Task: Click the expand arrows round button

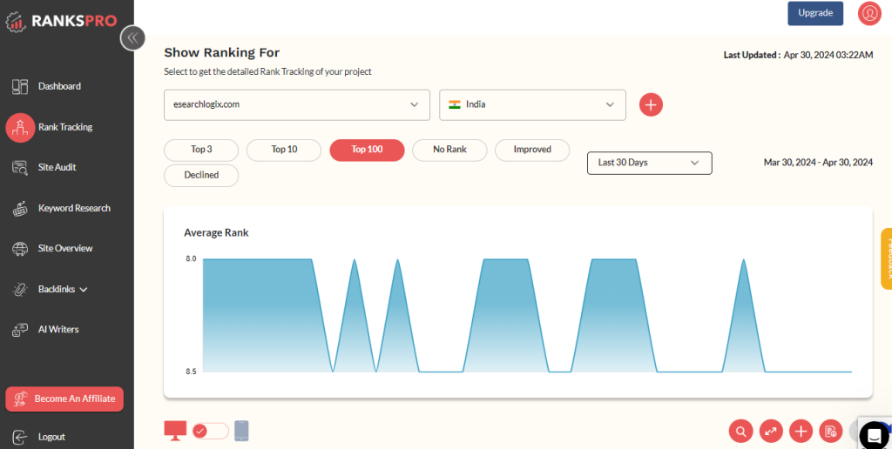Action: (x=771, y=432)
